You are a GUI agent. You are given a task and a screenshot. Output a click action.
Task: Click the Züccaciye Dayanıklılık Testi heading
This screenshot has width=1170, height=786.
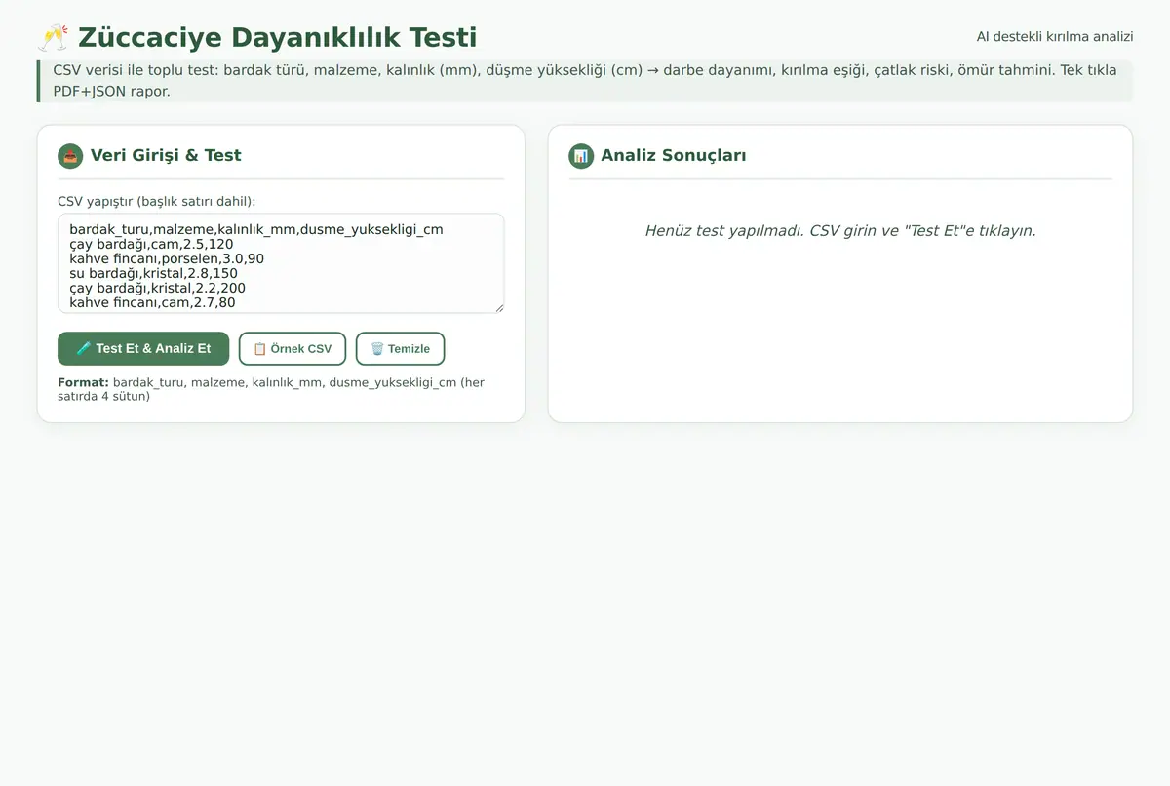[277, 38]
